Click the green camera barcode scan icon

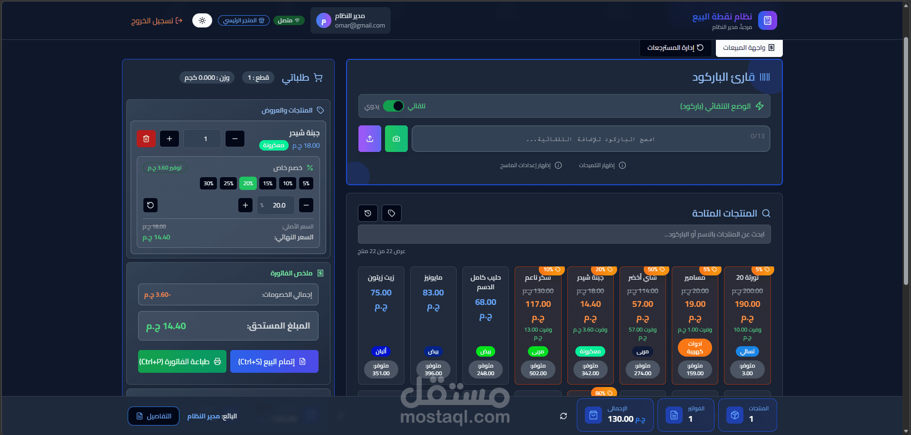pyautogui.click(x=396, y=139)
